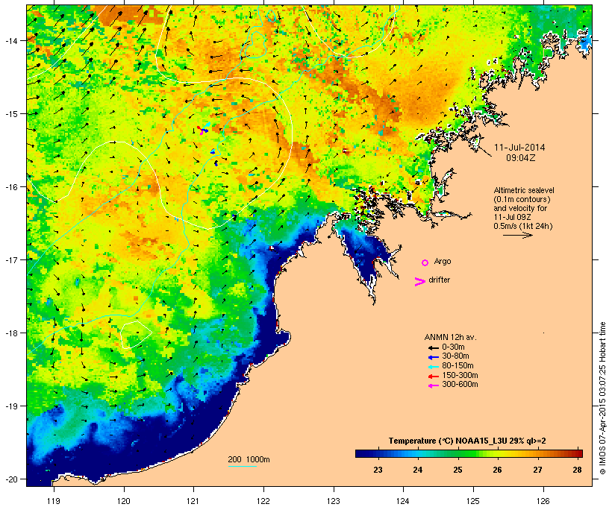The image size is (612, 507).
Task: Click the longitude 126 axis label
Action: tap(543, 501)
